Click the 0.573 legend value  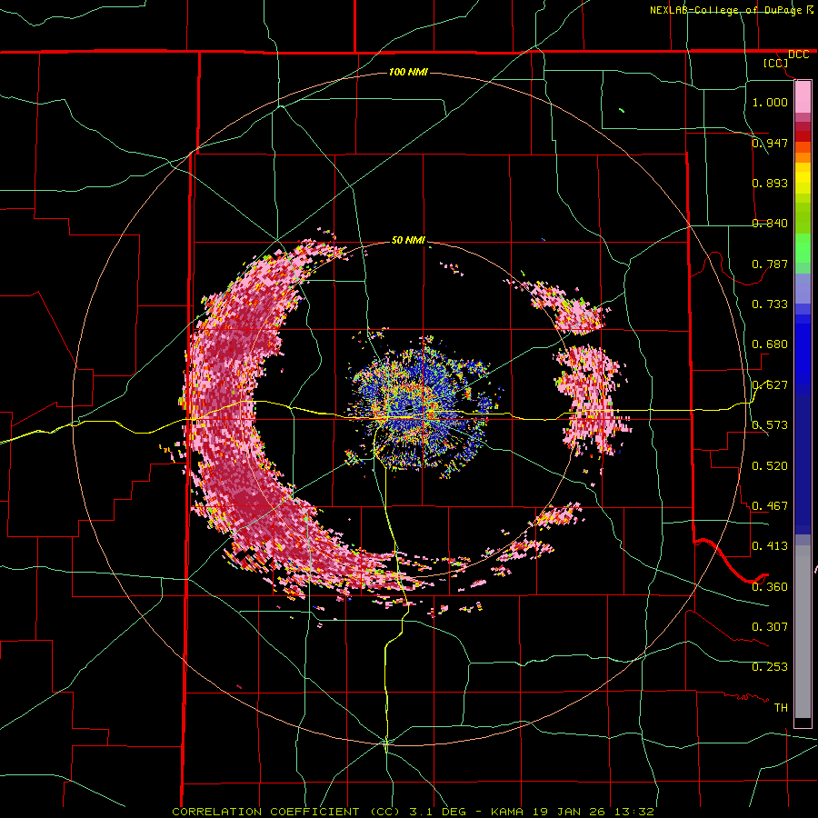click(x=770, y=424)
